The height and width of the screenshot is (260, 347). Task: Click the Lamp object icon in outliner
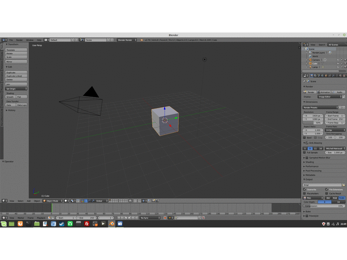pyautogui.click(x=310, y=67)
